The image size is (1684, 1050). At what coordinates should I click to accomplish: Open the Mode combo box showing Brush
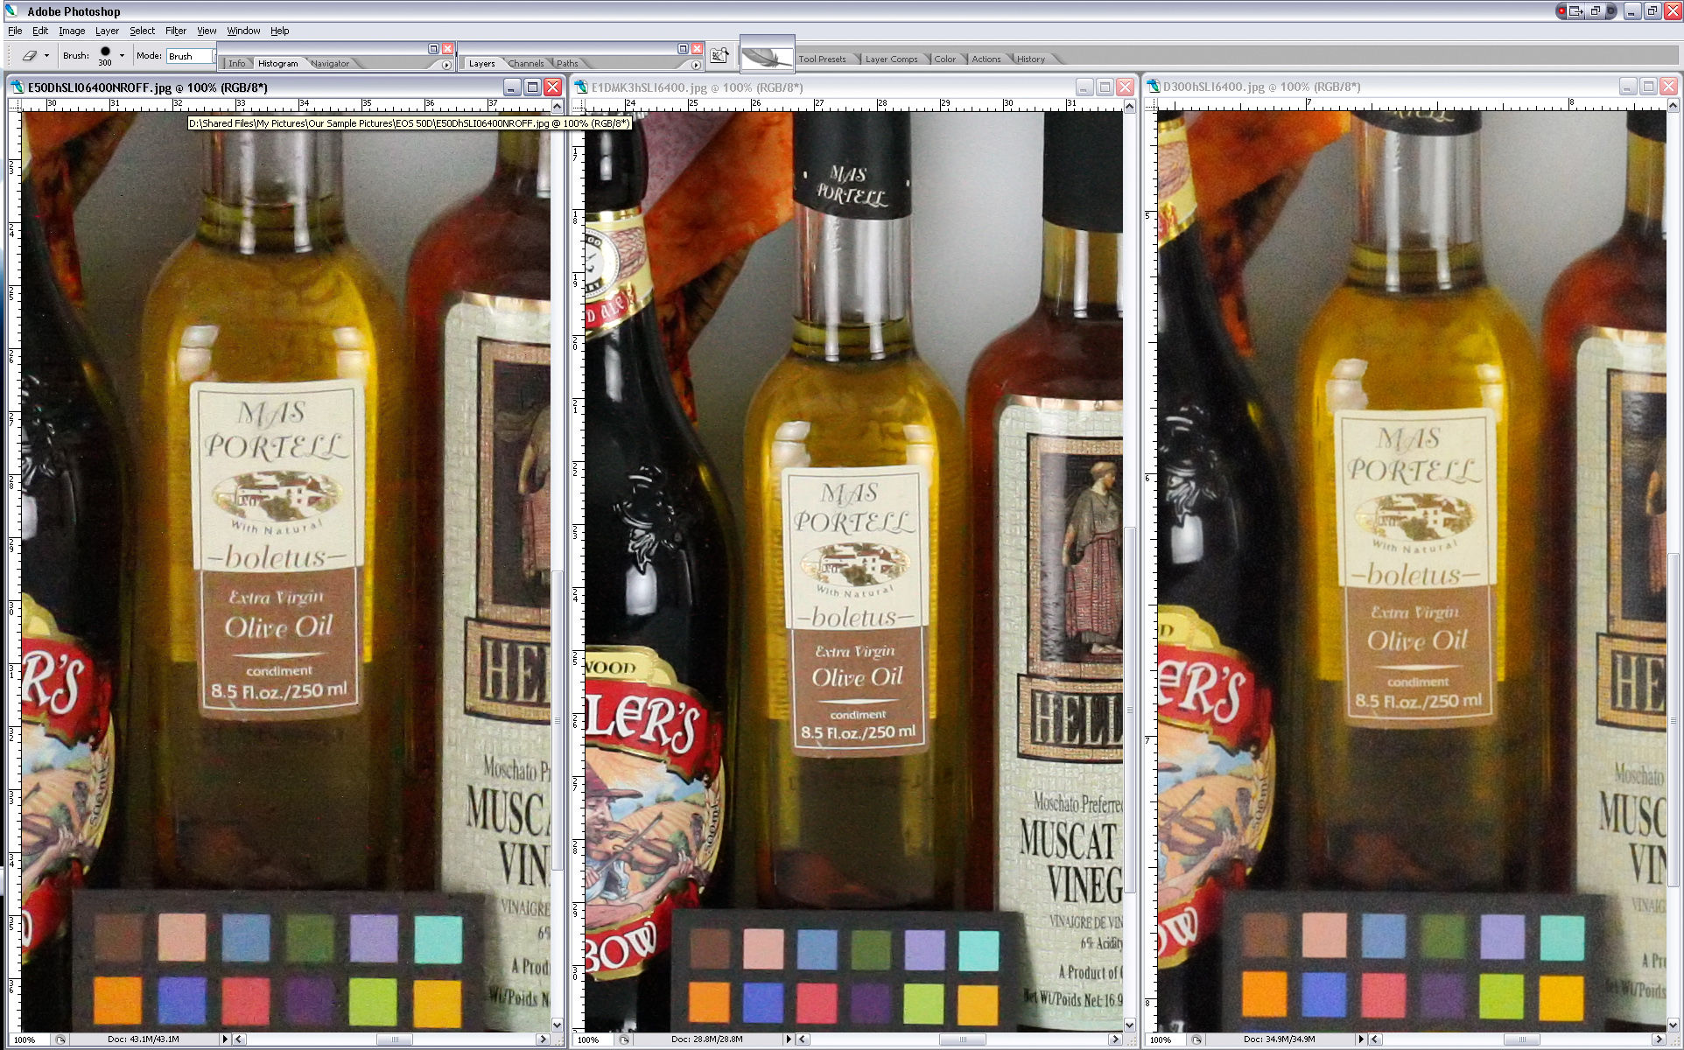coord(190,56)
